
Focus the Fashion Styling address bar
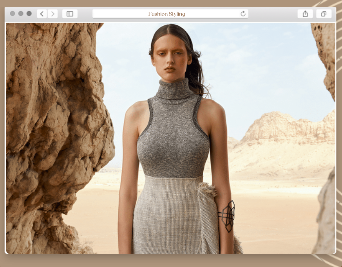click(170, 14)
